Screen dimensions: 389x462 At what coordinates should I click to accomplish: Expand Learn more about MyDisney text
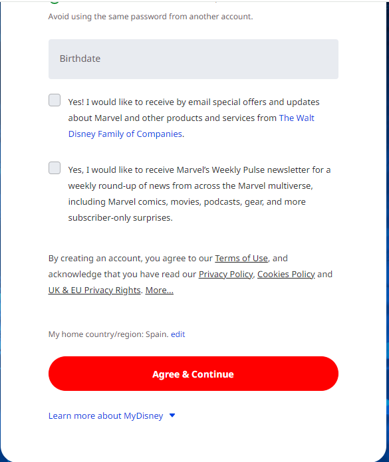click(106, 415)
